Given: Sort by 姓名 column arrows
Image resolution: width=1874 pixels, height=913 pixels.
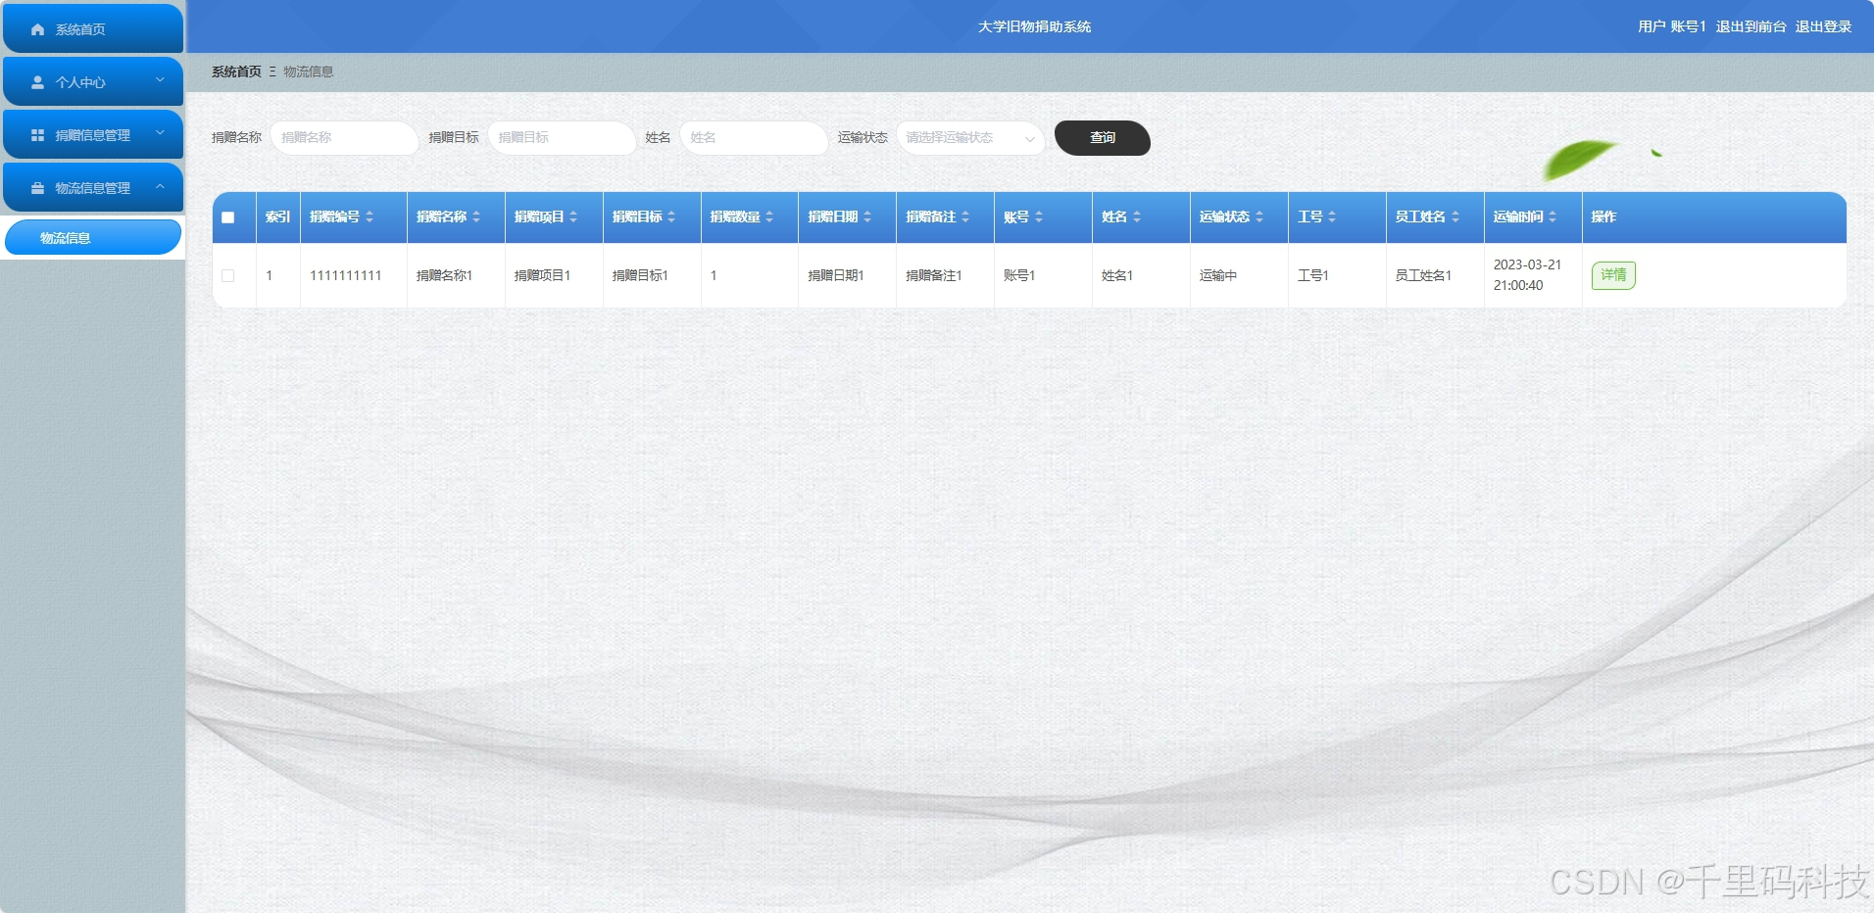Looking at the screenshot, I should [x=1137, y=216].
